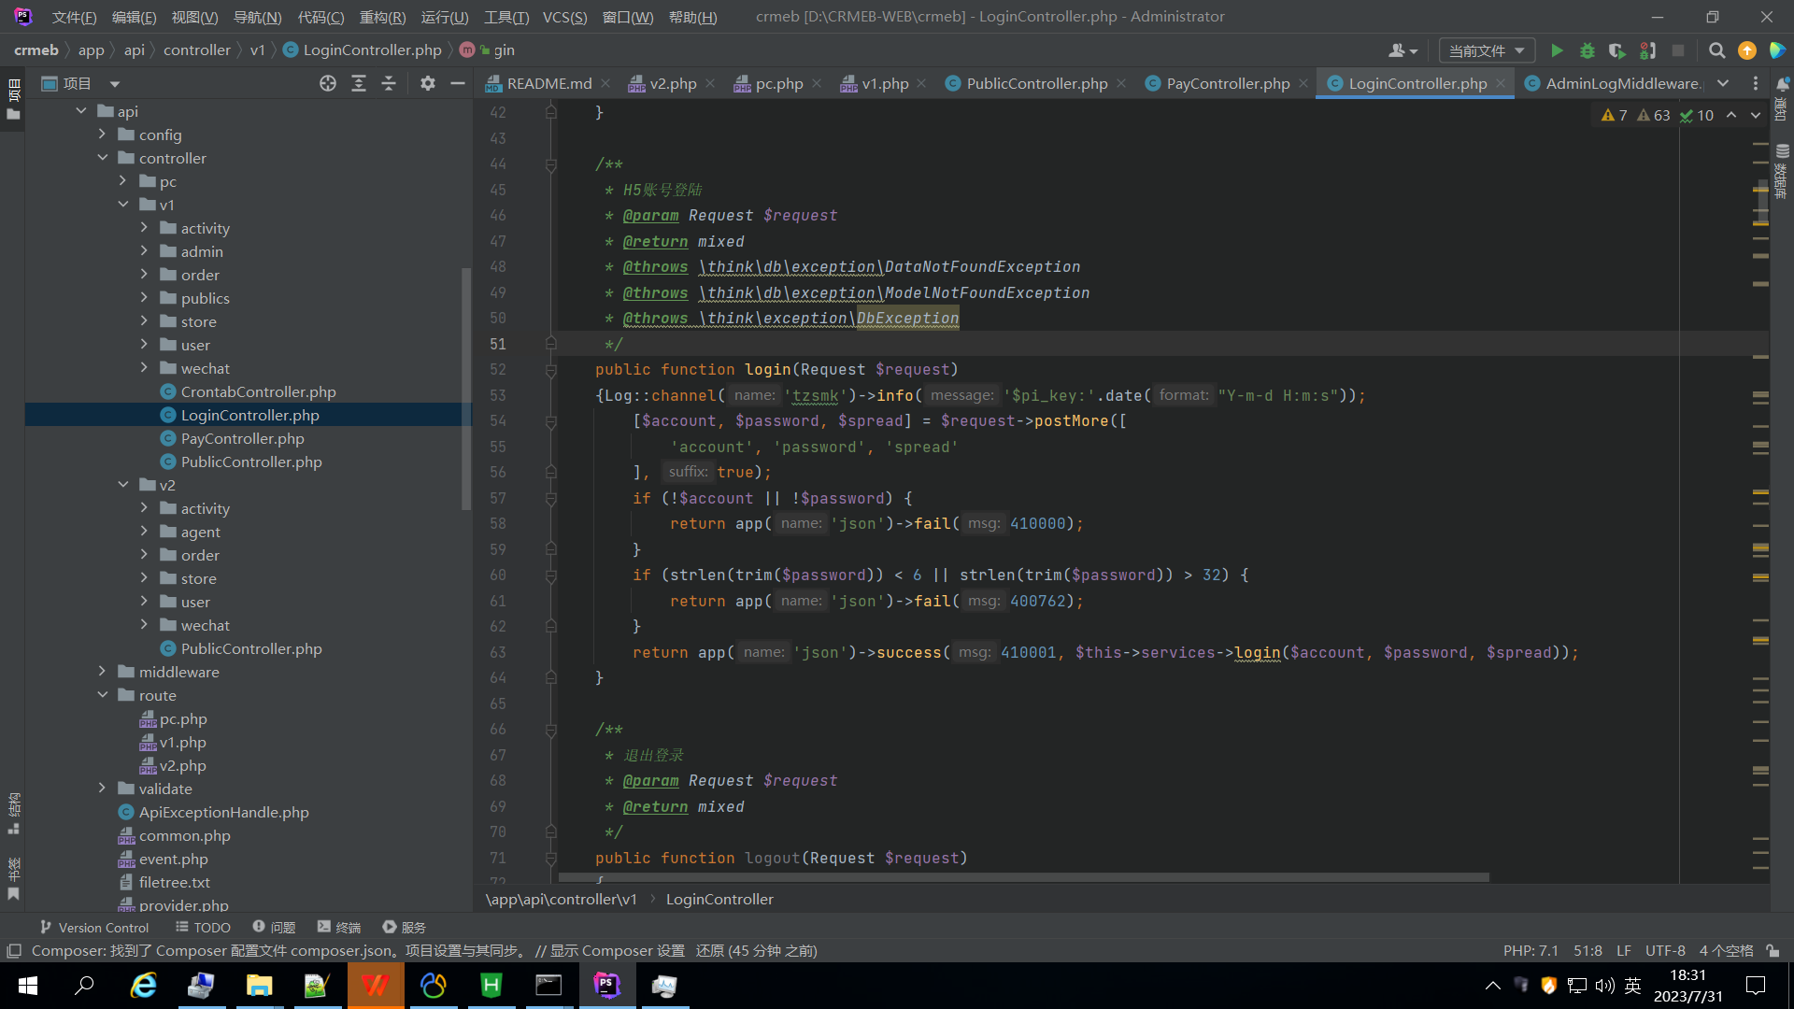Expand the middleware folder
The height and width of the screenshot is (1009, 1794).
103,672
